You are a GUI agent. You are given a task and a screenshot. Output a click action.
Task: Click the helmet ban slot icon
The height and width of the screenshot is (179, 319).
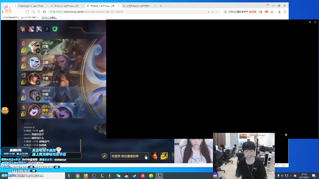47,29
